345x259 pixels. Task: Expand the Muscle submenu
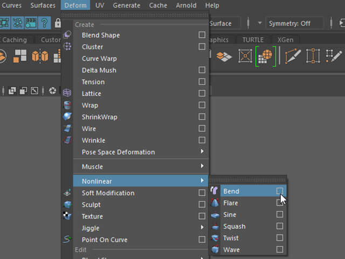click(x=141, y=166)
